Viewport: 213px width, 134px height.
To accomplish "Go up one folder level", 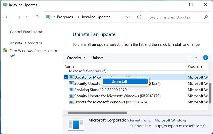I will tap(37, 17).
